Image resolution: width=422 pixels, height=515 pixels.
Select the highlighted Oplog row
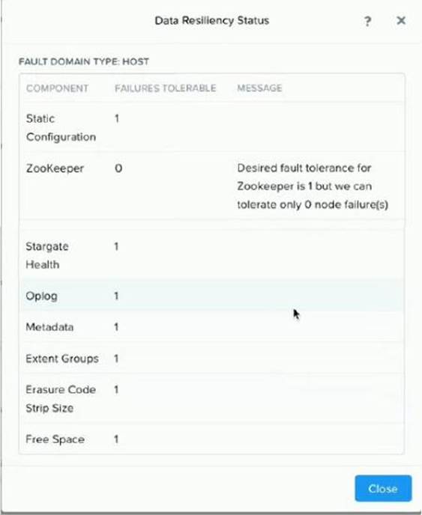[212, 296]
